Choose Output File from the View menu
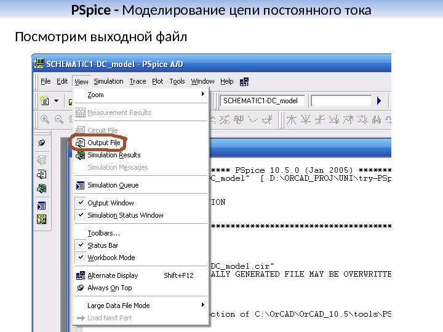The height and width of the screenshot is (332, 443). point(142,143)
